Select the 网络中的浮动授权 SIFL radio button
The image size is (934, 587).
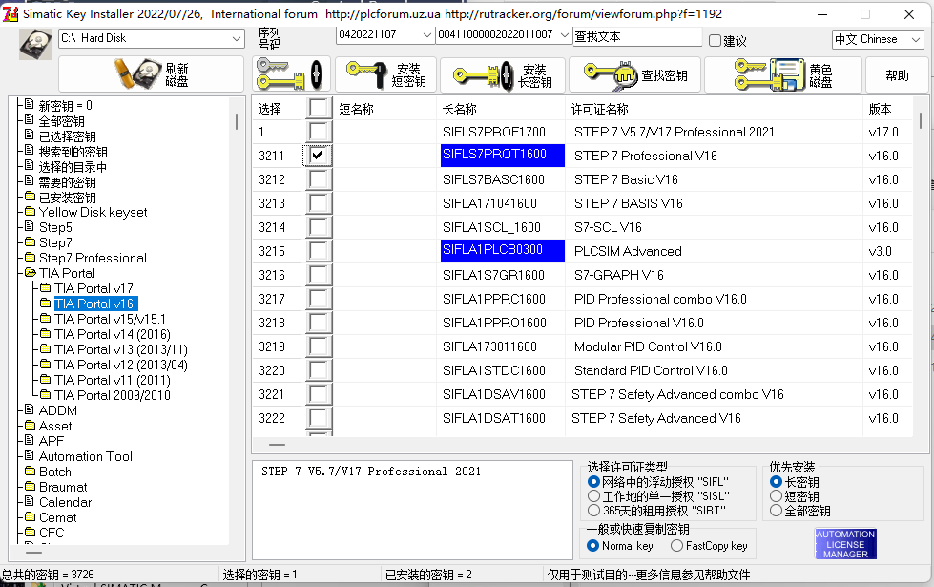pos(592,481)
